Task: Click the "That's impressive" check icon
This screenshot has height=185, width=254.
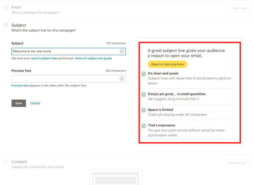Action: [144, 126]
